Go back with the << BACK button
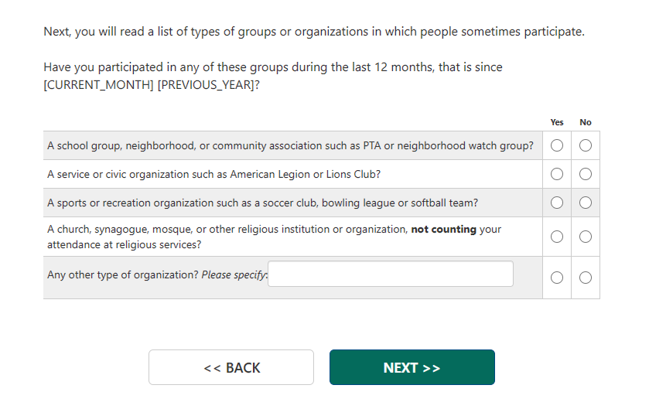This screenshot has height=409, width=649. [231, 367]
